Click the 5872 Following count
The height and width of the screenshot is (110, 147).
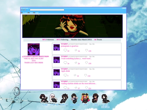[62, 40]
